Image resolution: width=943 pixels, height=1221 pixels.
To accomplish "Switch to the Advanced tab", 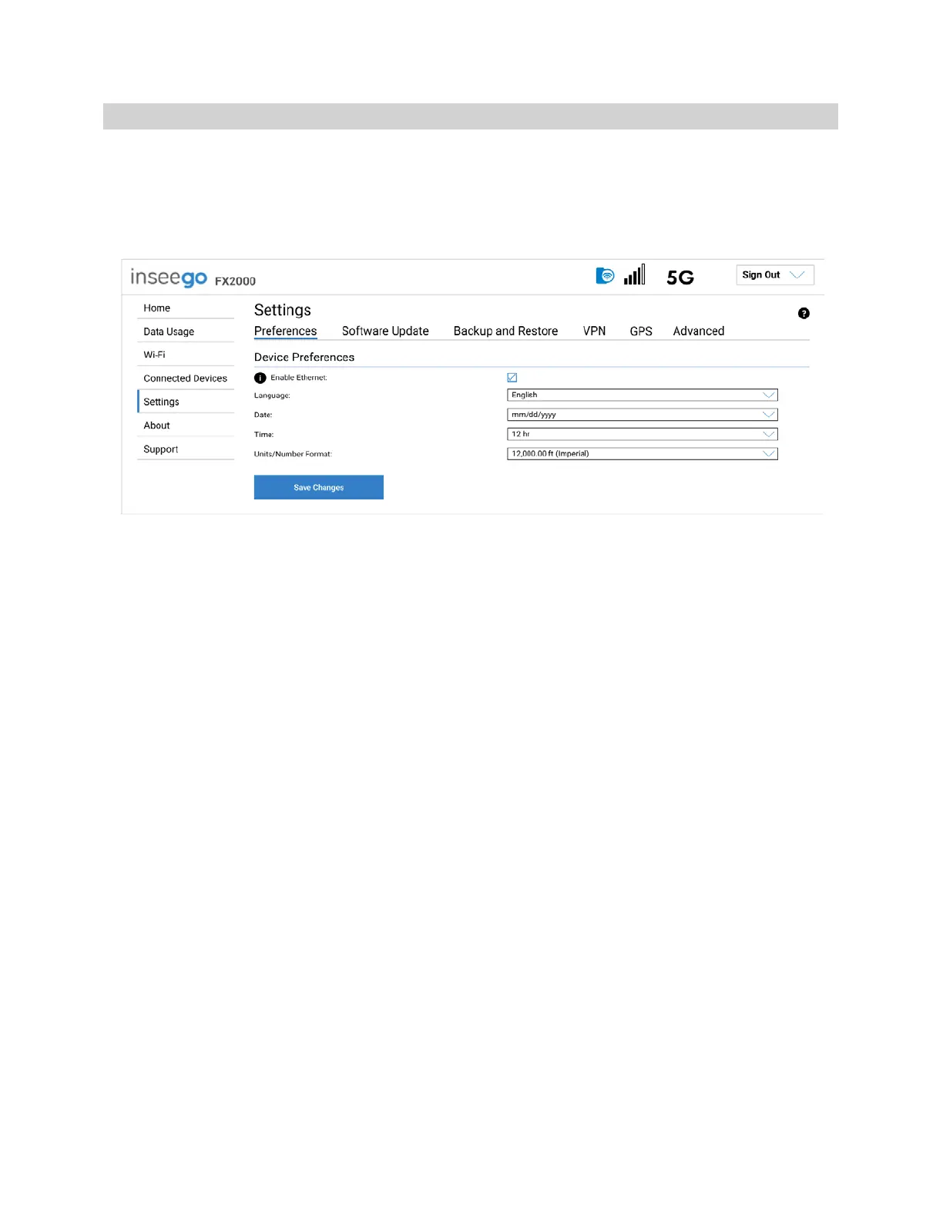I will click(x=699, y=331).
